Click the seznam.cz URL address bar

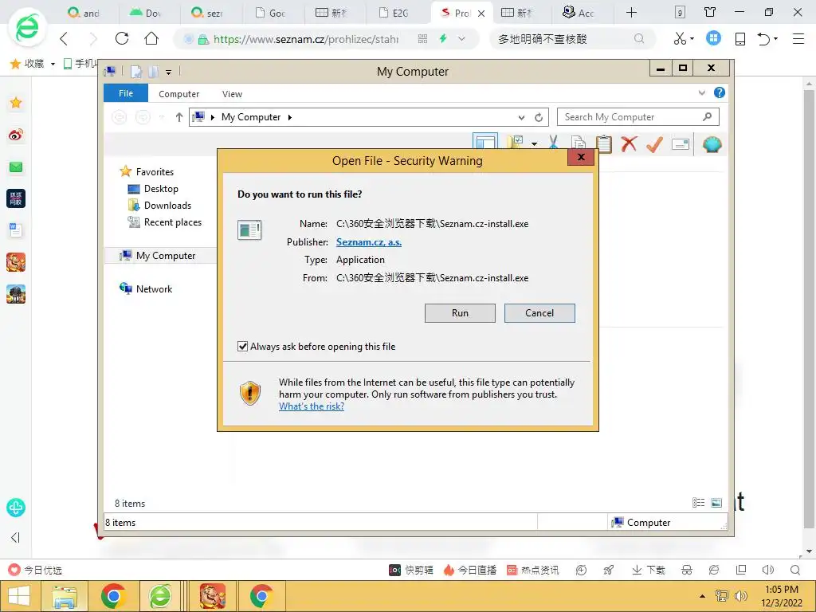306,39
